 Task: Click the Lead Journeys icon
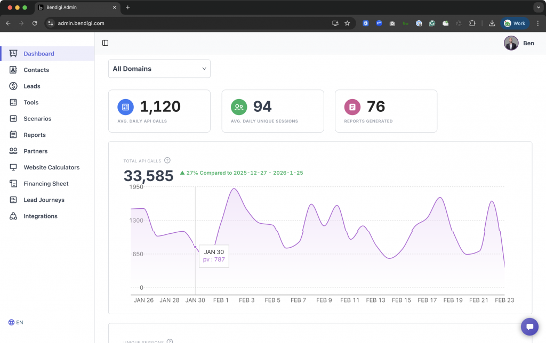13,200
